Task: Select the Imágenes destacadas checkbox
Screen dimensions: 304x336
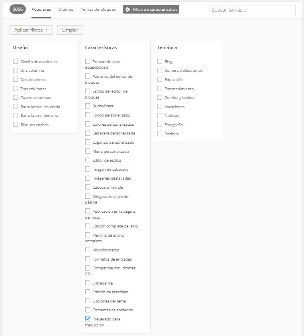Action: pyautogui.click(x=88, y=178)
